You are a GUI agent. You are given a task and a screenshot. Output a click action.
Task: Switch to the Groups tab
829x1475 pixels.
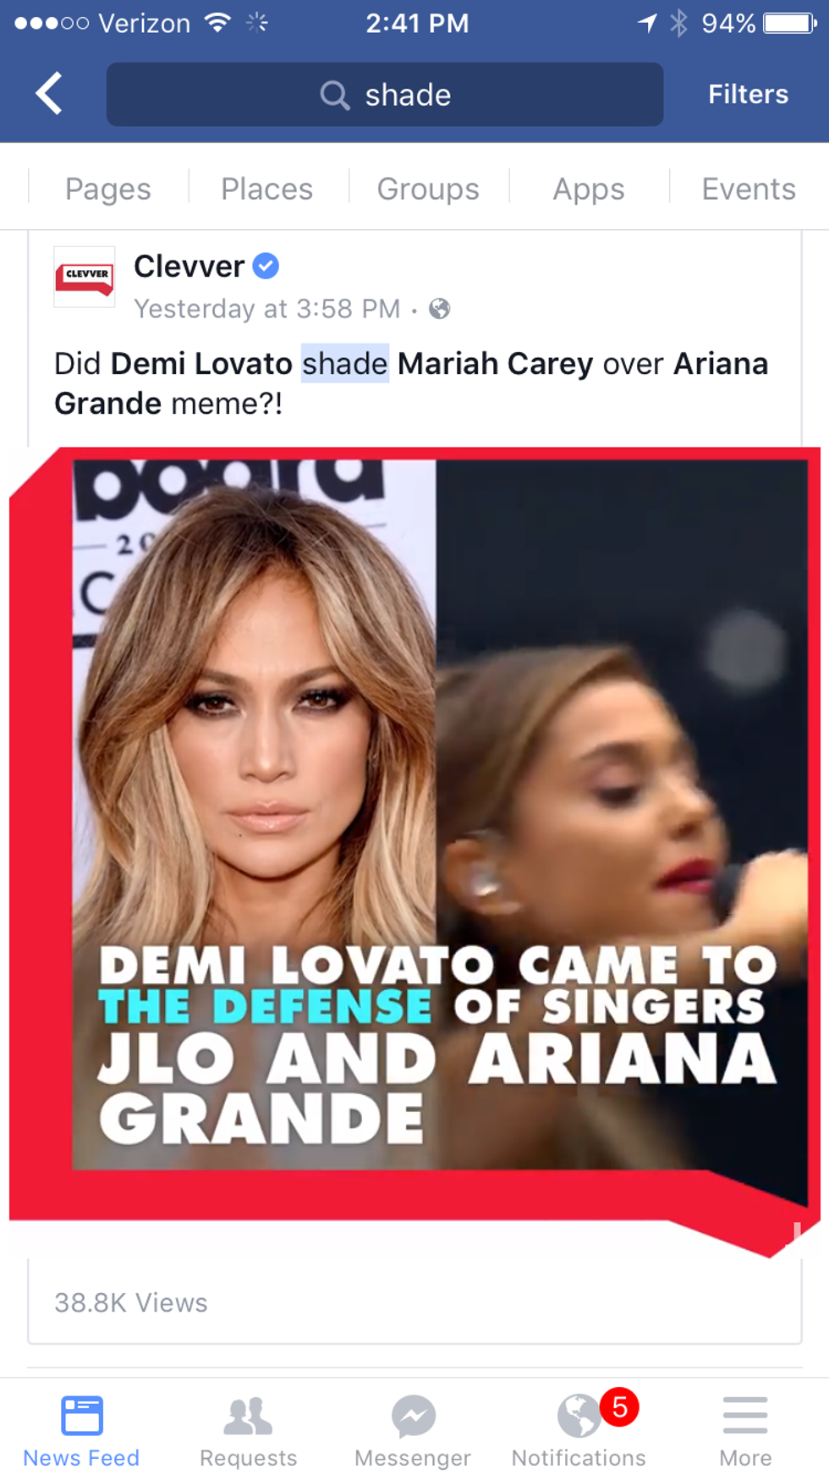pos(428,189)
